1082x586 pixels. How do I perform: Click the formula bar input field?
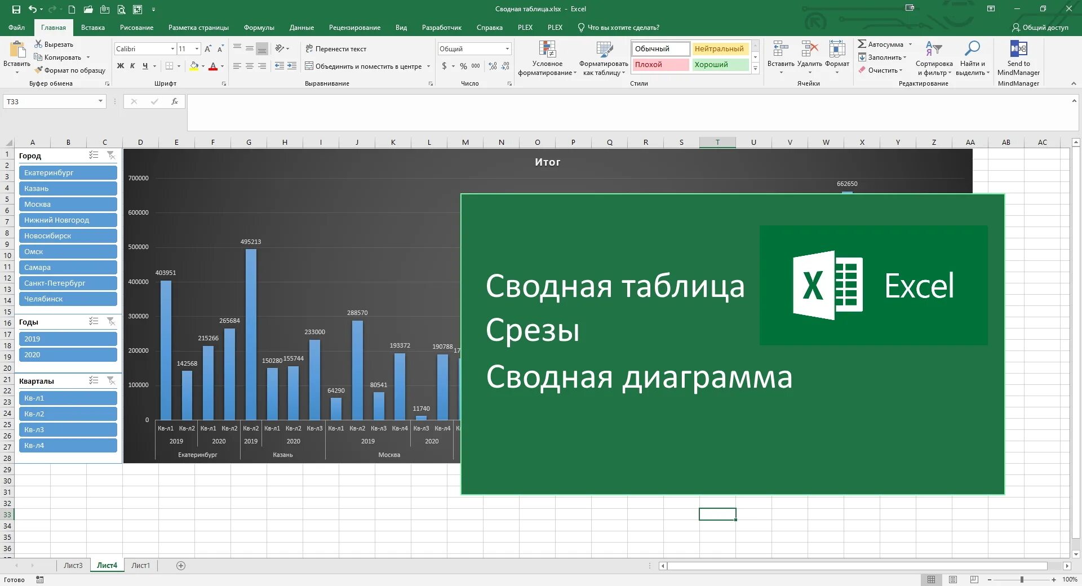(628, 112)
